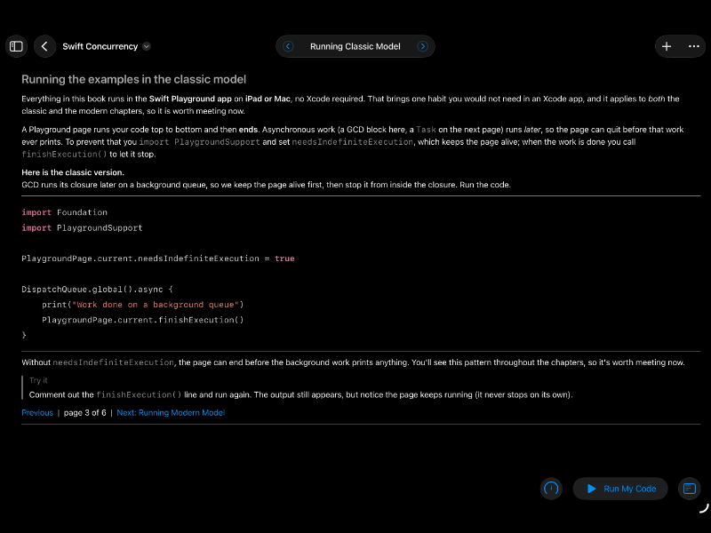Open the Running Classic Model page selector

coord(355,46)
